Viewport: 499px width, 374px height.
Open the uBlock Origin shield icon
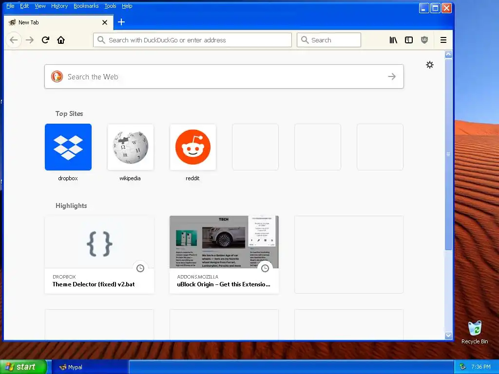click(424, 40)
